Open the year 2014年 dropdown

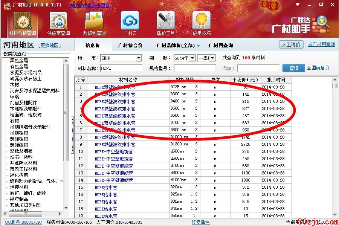[192, 58]
